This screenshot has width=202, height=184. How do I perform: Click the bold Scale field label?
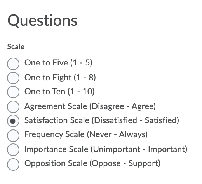(16, 47)
